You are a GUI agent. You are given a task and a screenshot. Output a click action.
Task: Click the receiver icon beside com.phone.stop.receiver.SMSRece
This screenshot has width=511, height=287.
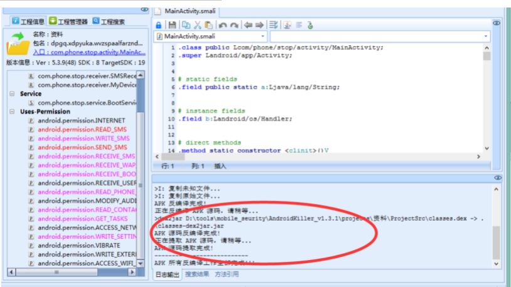pyautogui.click(x=31, y=76)
